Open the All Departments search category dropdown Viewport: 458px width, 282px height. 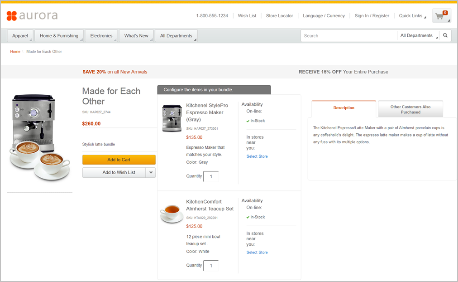tap(419, 35)
